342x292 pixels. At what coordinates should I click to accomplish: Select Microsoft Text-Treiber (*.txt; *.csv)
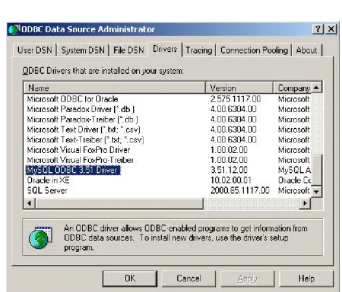click(86, 140)
